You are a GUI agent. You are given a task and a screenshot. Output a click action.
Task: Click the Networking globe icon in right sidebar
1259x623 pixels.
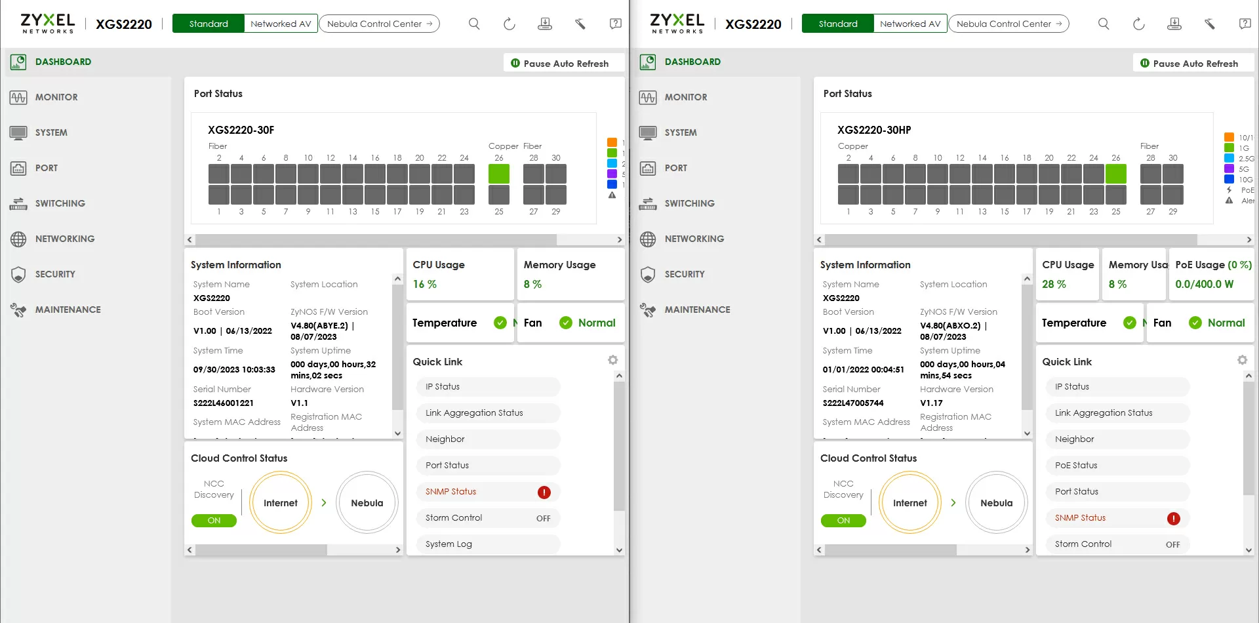coord(648,239)
